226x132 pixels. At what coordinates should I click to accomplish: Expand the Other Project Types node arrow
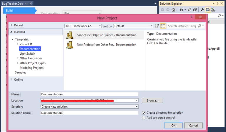coord(17,63)
